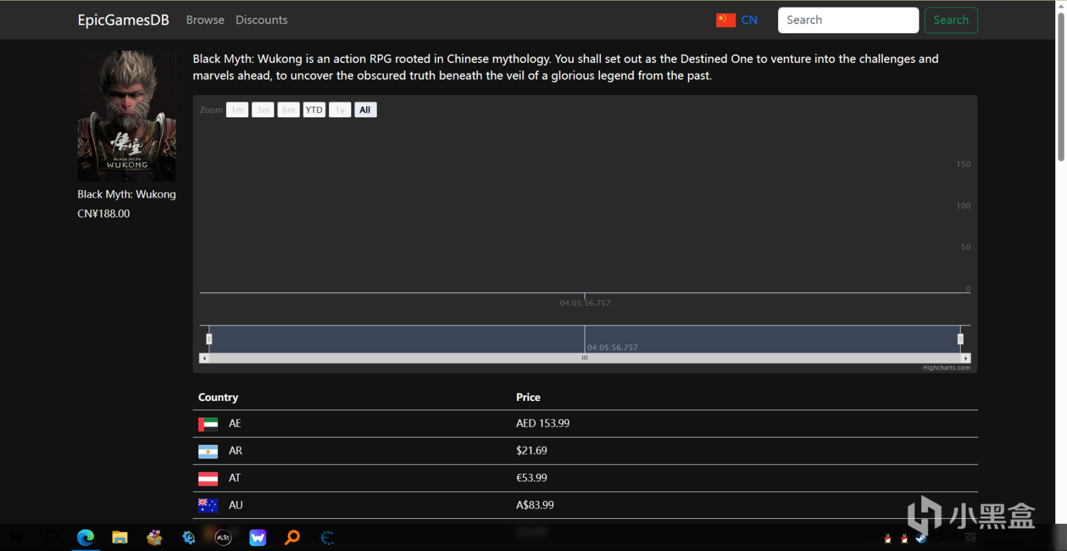The image size is (1067, 551).
Task: Click the AED 153.99 price
Action: 543,424
